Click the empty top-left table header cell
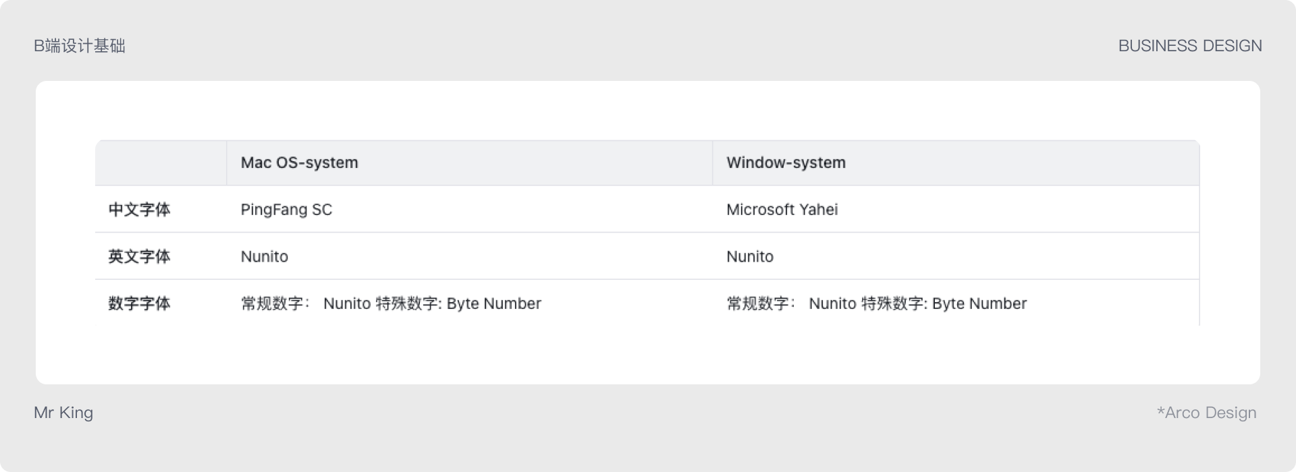The width and height of the screenshot is (1296, 472). pyautogui.click(x=161, y=163)
